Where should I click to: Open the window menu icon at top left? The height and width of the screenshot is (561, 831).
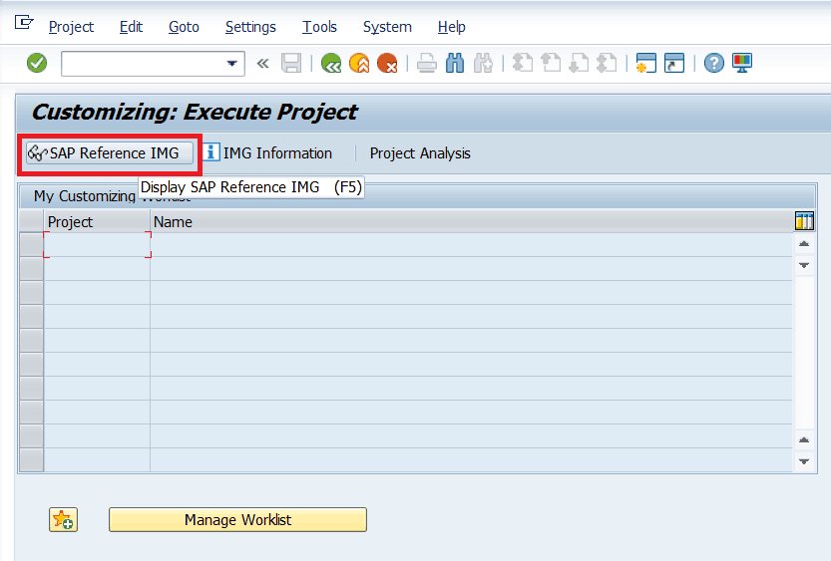click(x=24, y=23)
